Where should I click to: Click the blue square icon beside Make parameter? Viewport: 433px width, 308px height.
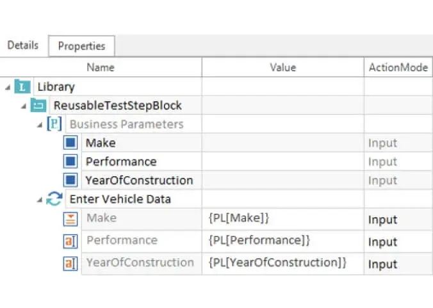70,143
